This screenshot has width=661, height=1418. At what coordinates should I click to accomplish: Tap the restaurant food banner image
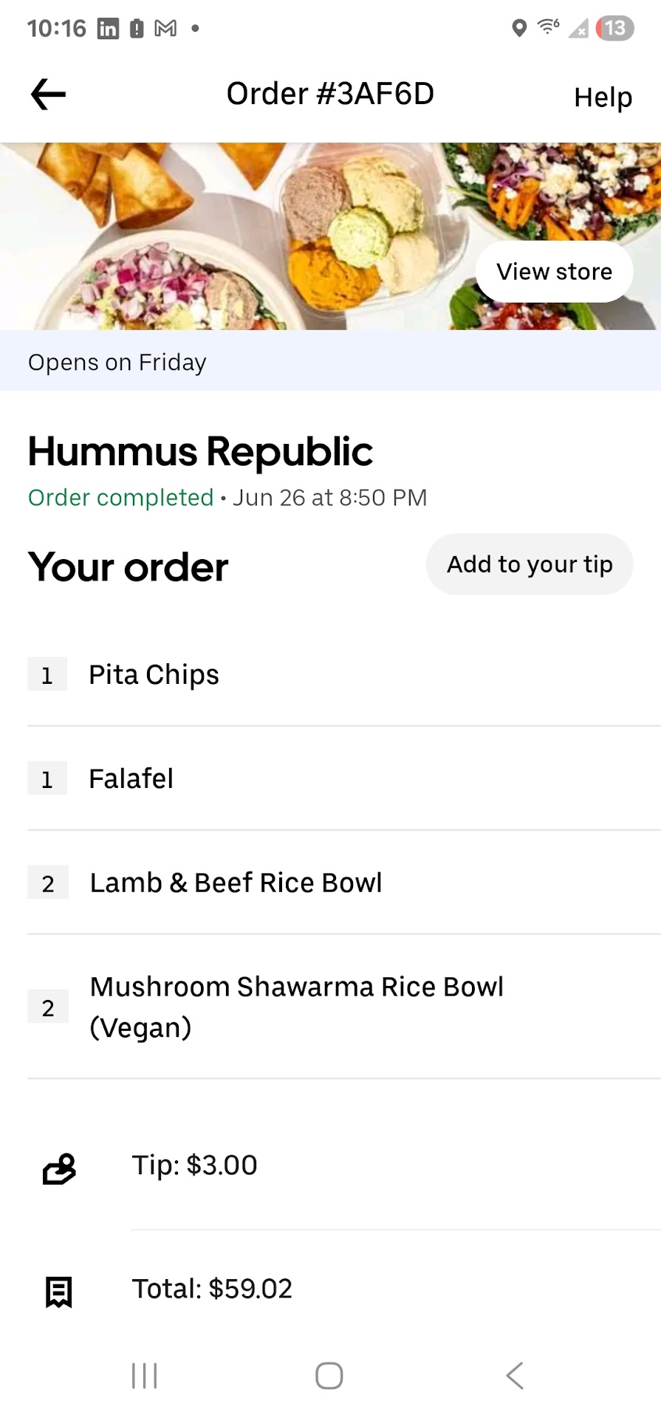236,236
